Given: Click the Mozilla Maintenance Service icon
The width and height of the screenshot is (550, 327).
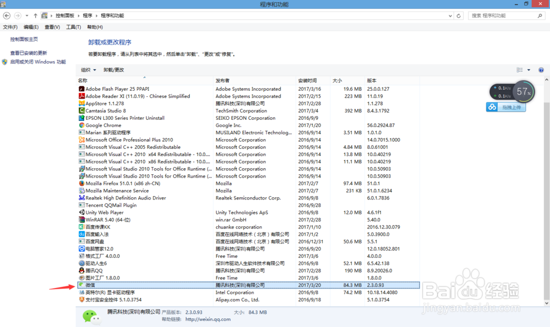Looking at the screenshot, I should click(81, 191).
